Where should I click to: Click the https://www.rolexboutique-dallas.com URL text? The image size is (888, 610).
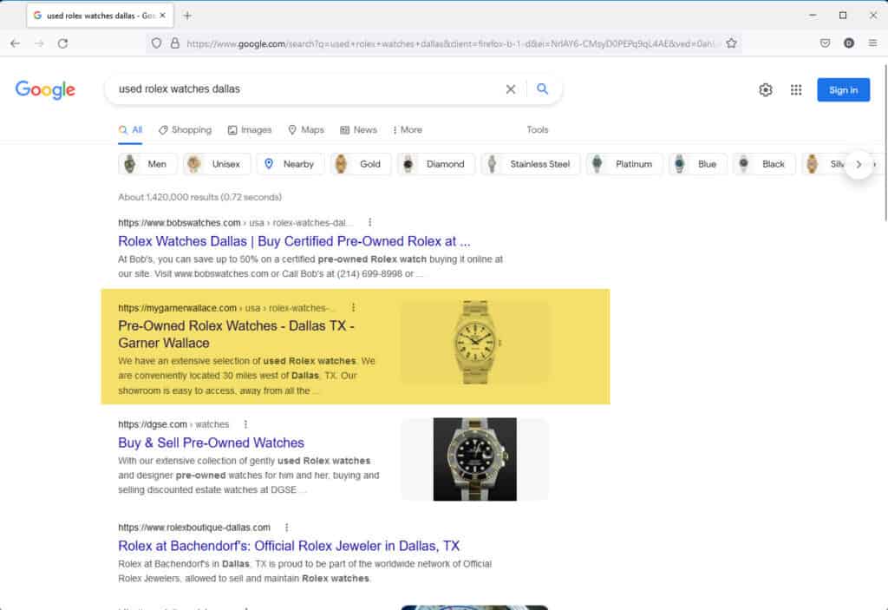(194, 528)
